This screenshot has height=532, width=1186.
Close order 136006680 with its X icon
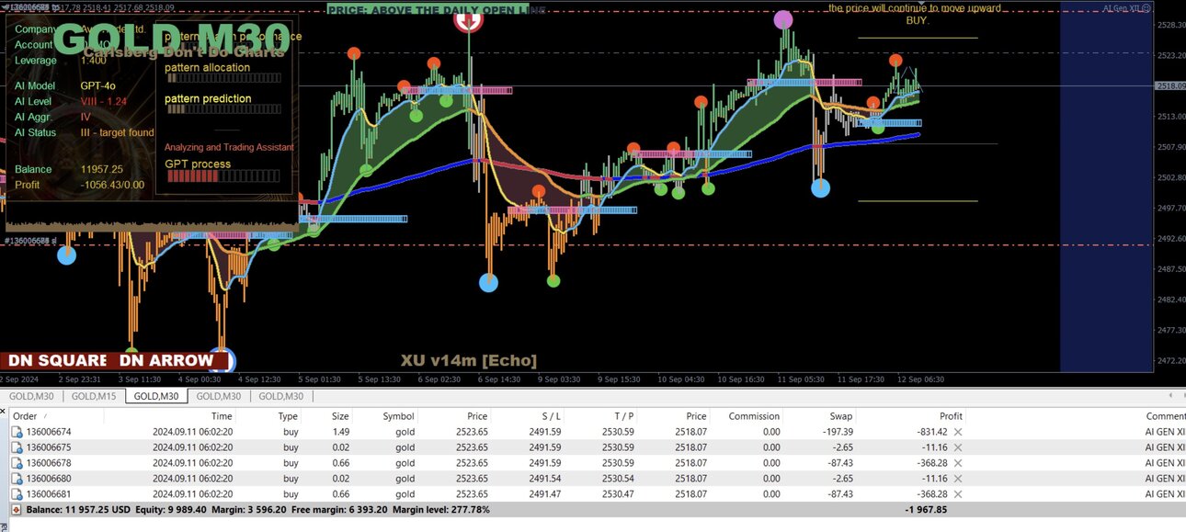tap(958, 479)
